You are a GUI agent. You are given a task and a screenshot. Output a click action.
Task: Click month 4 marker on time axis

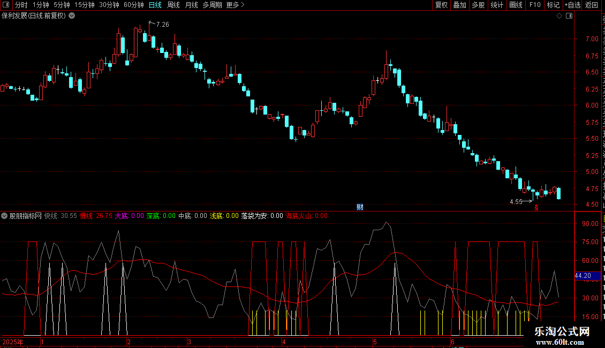click(x=284, y=342)
